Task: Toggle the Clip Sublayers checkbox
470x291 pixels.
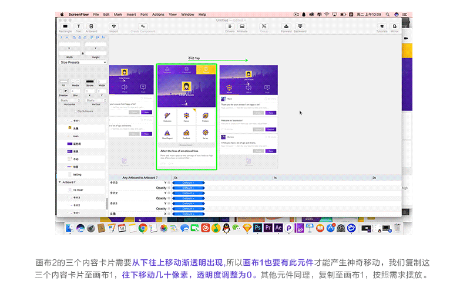Action: point(75,111)
